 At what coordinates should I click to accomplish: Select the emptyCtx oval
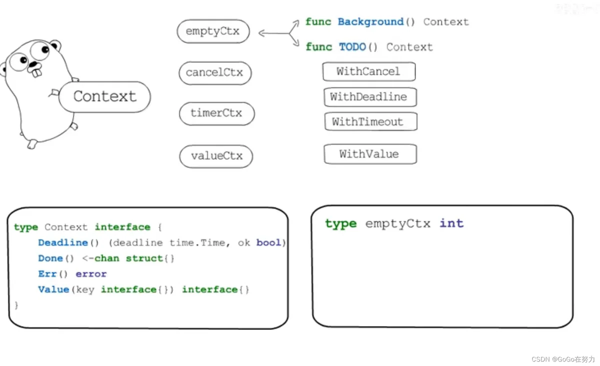(x=213, y=31)
